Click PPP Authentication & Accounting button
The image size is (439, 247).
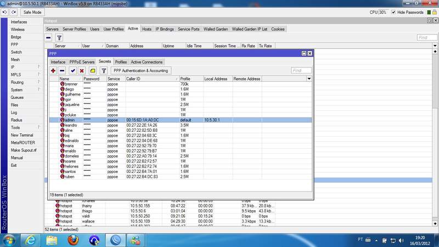point(141,71)
